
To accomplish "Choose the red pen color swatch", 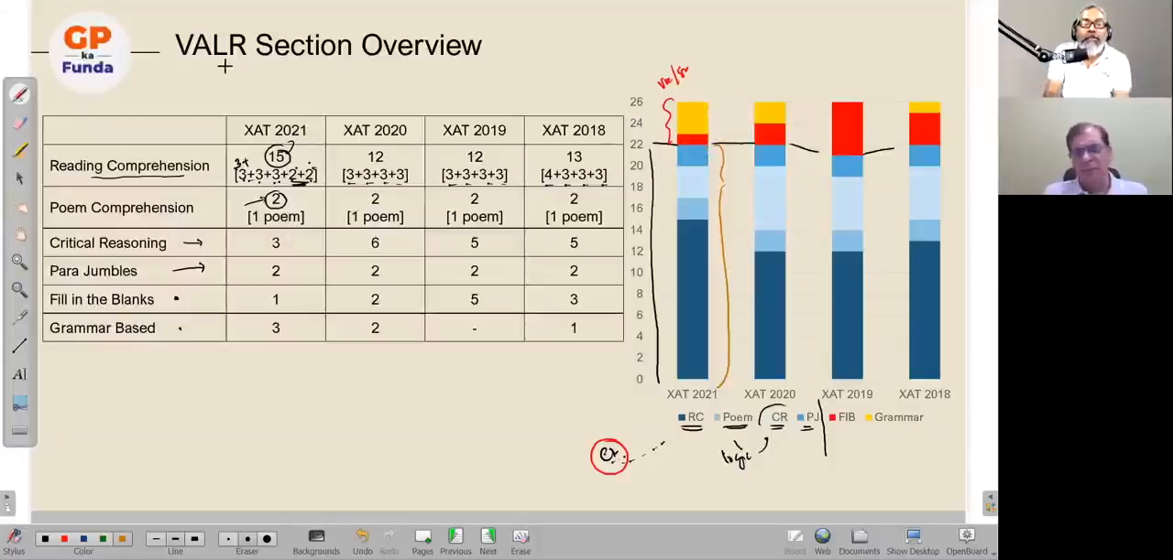I will click(x=64, y=539).
